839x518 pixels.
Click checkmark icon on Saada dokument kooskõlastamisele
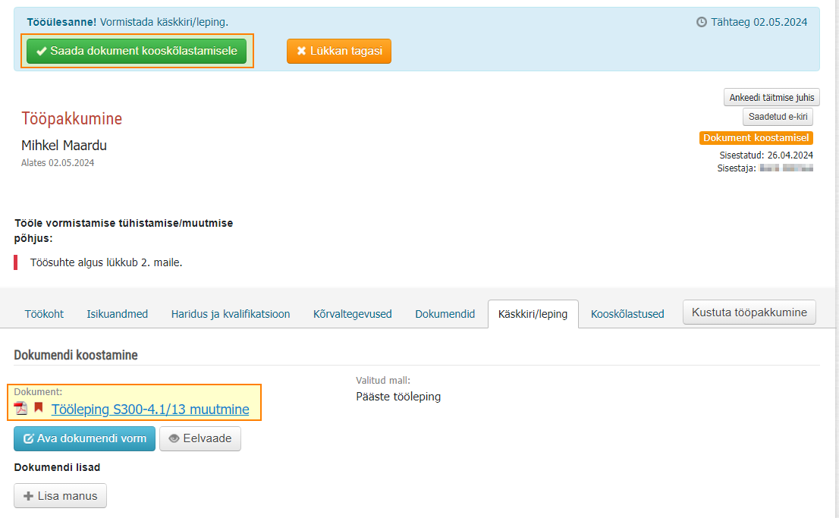pos(41,52)
